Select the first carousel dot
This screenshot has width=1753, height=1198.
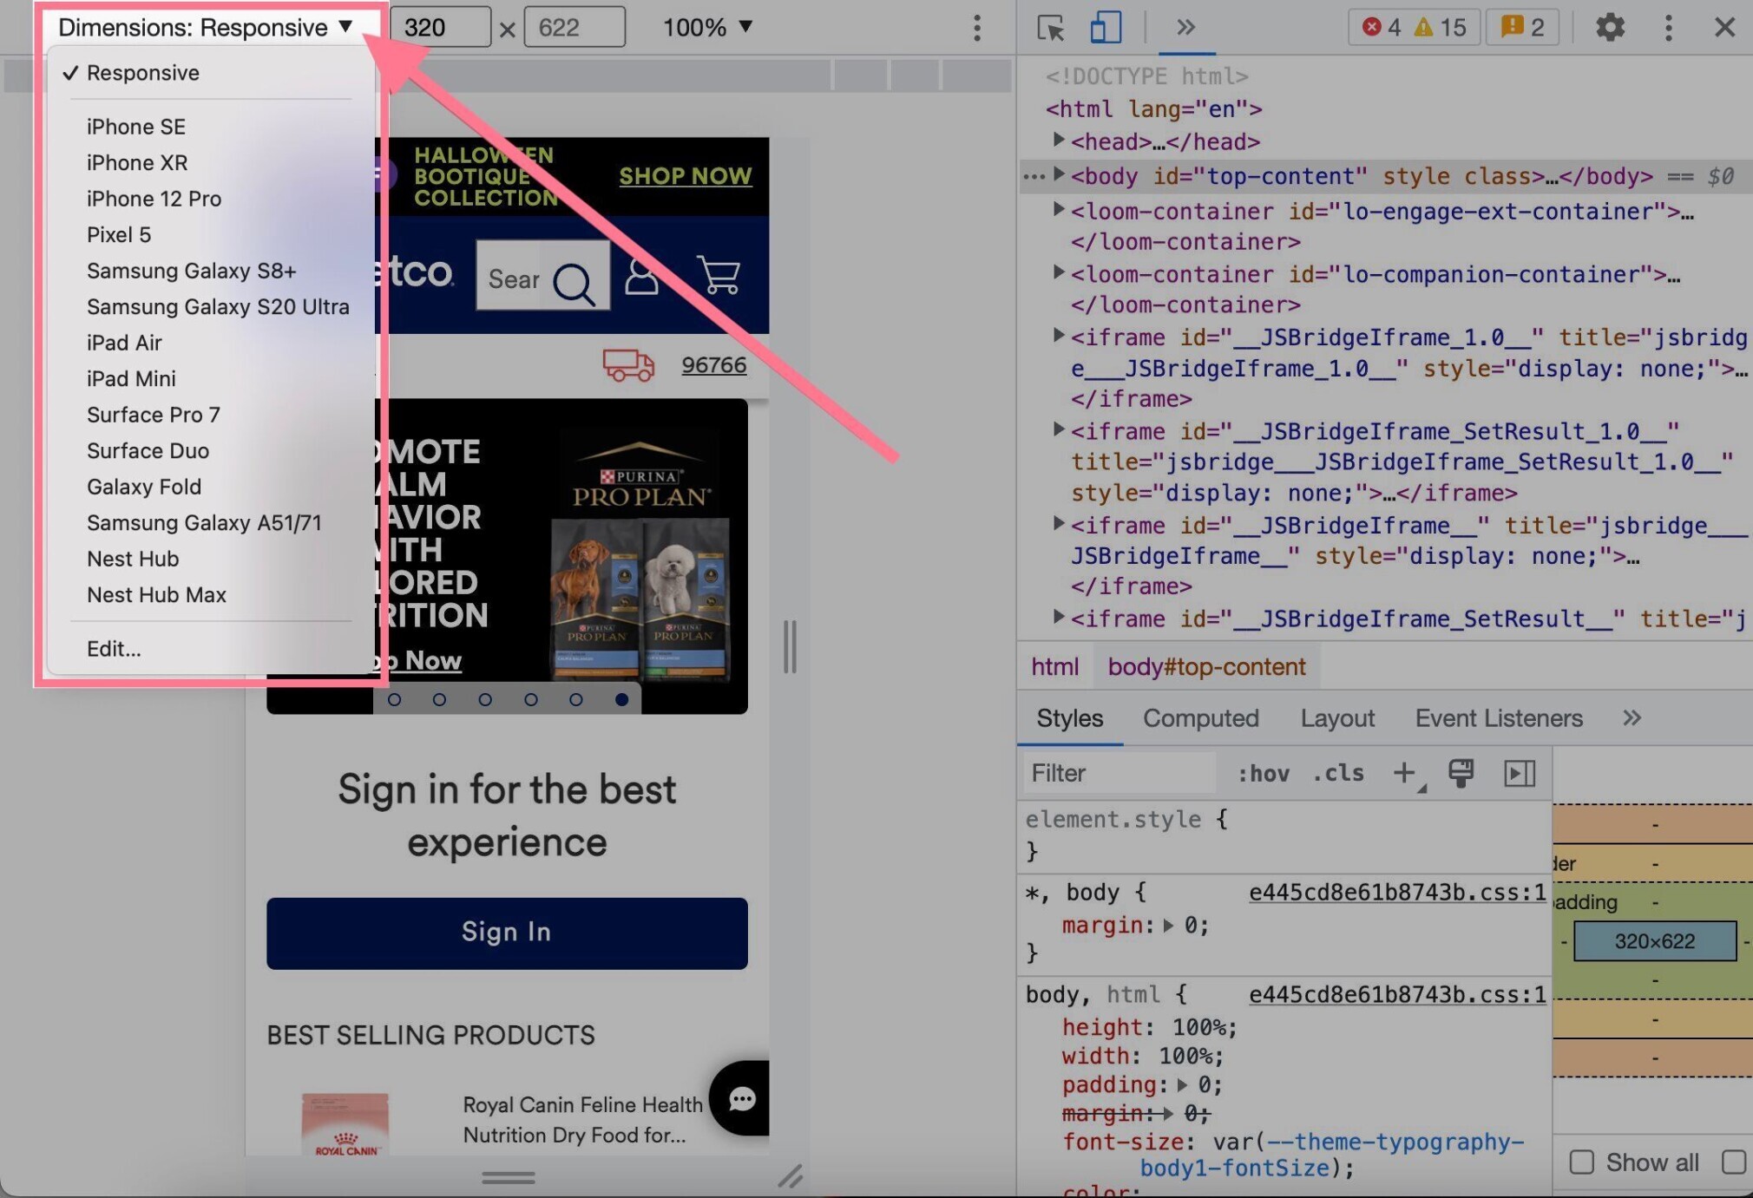[394, 699]
